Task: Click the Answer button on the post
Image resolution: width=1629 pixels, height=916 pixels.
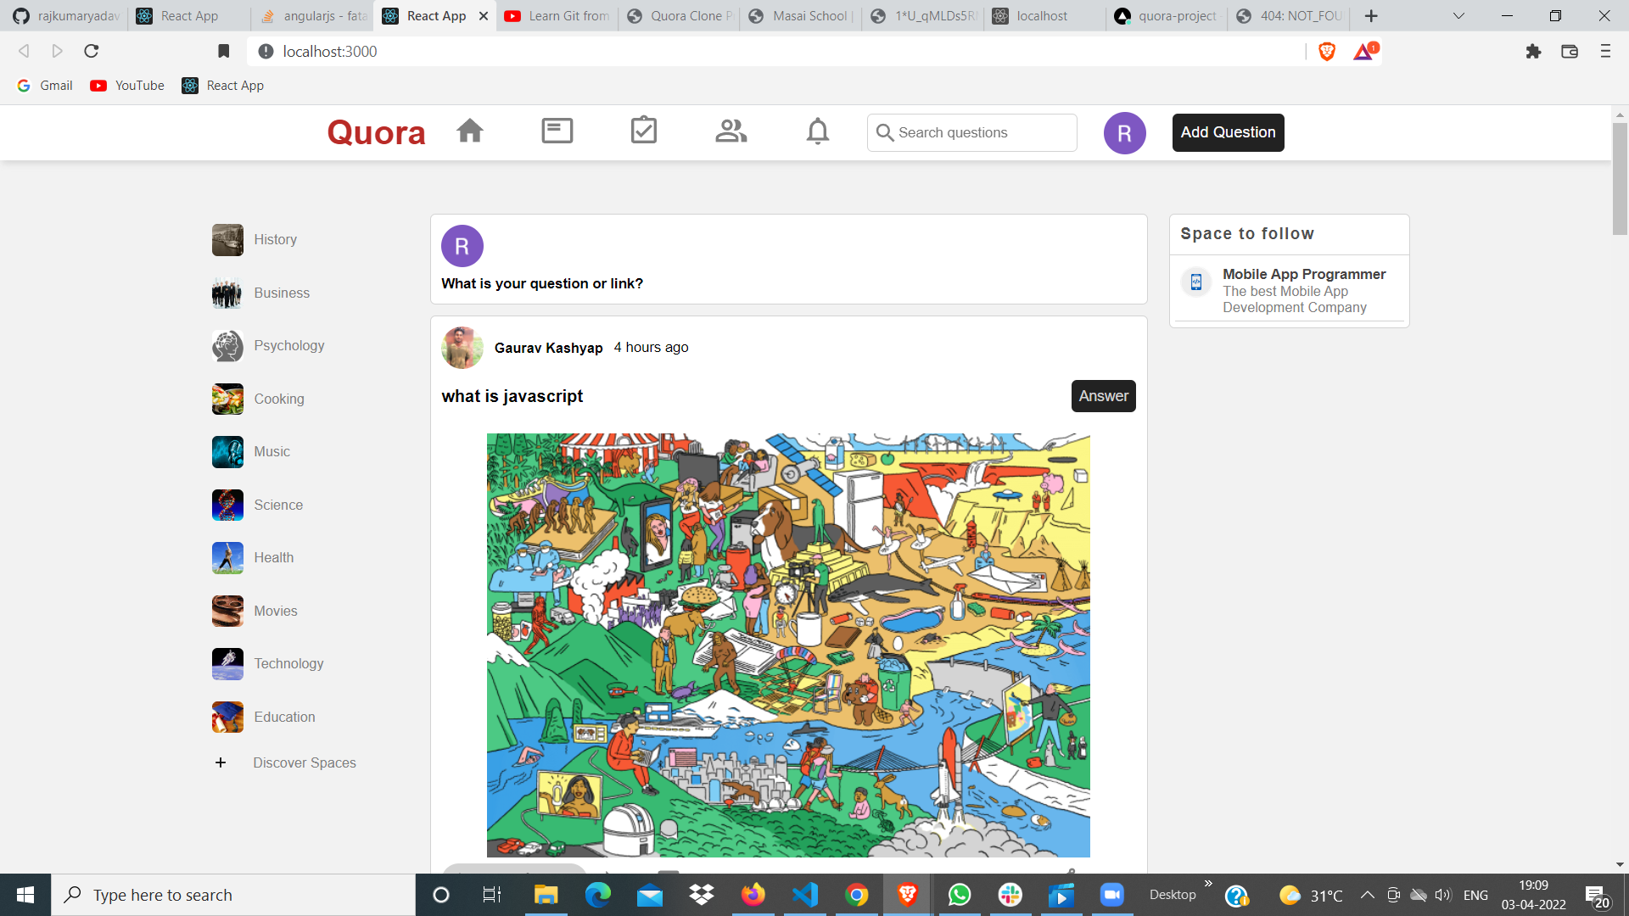Action: coord(1103,396)
